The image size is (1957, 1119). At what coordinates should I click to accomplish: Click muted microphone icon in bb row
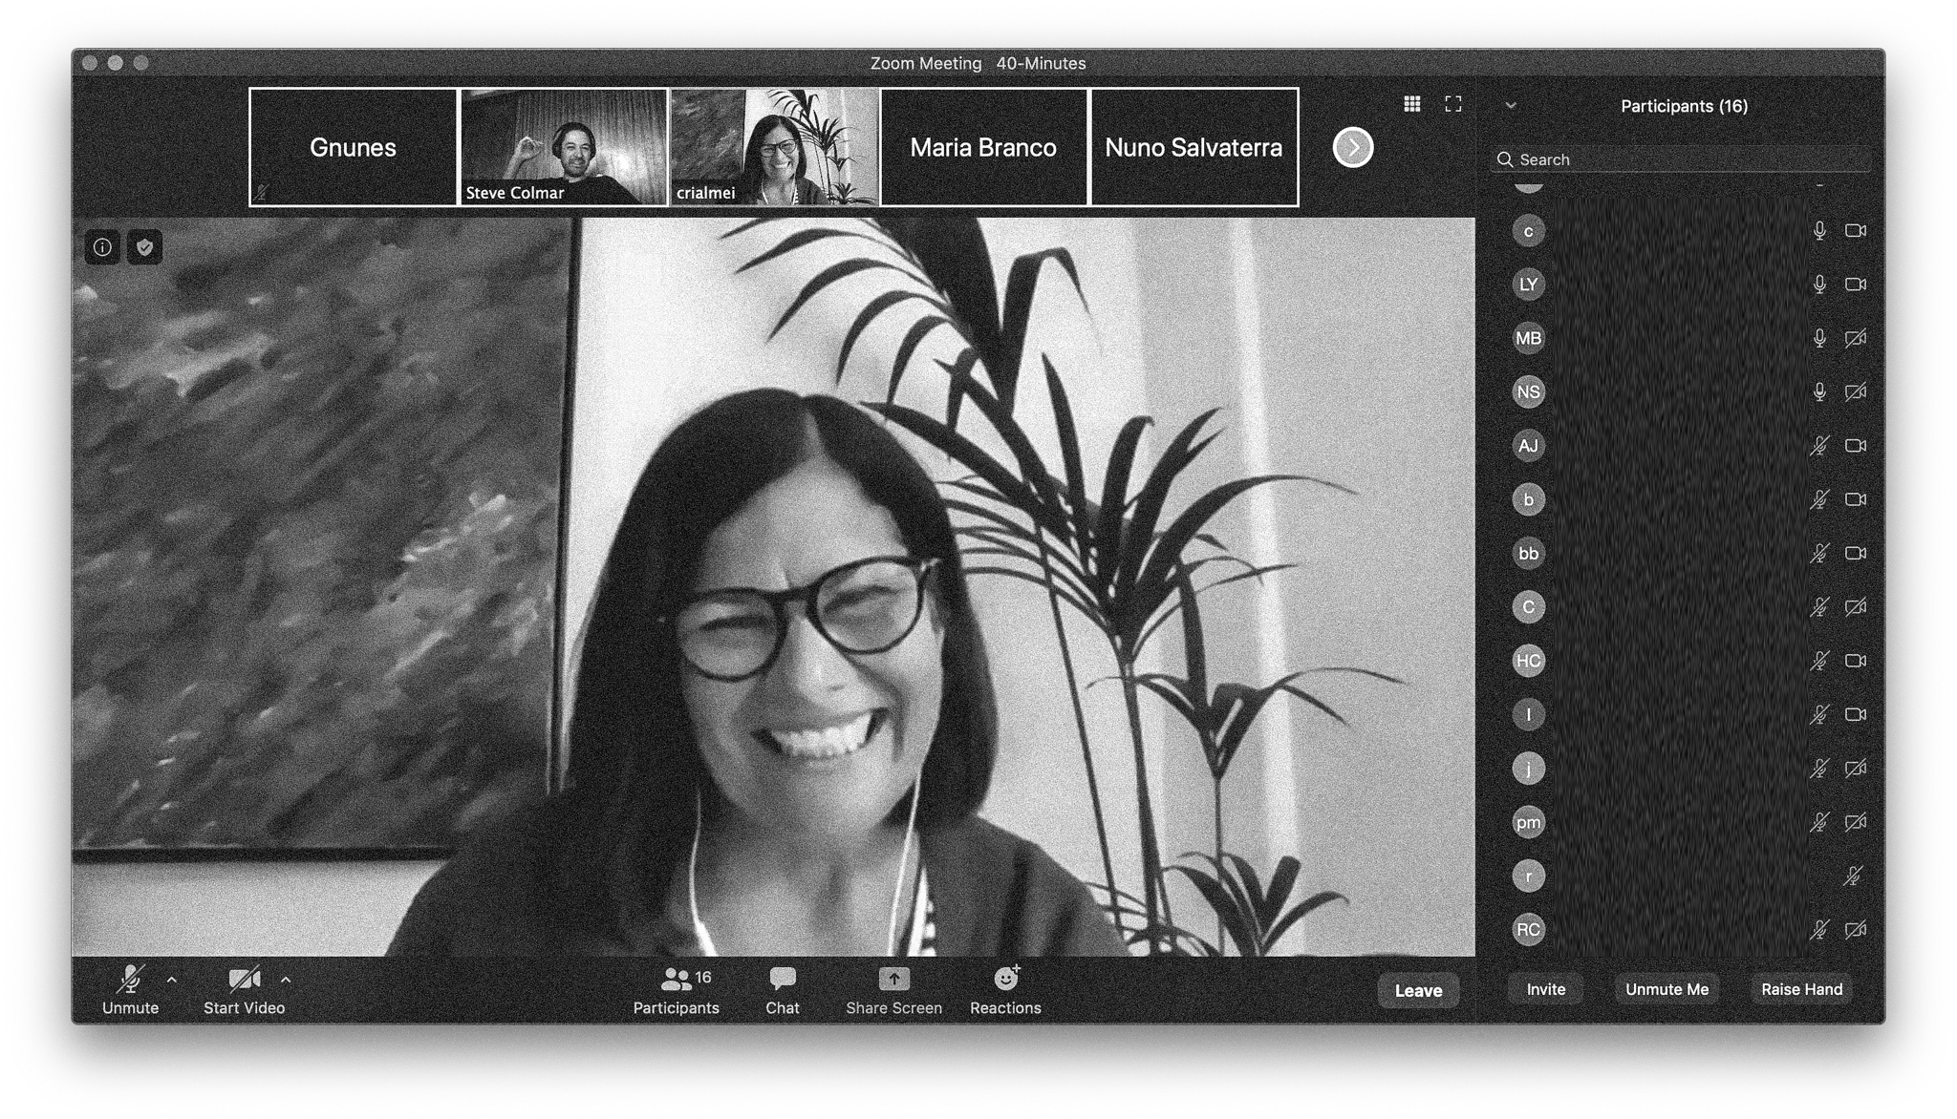[1819, 553]
